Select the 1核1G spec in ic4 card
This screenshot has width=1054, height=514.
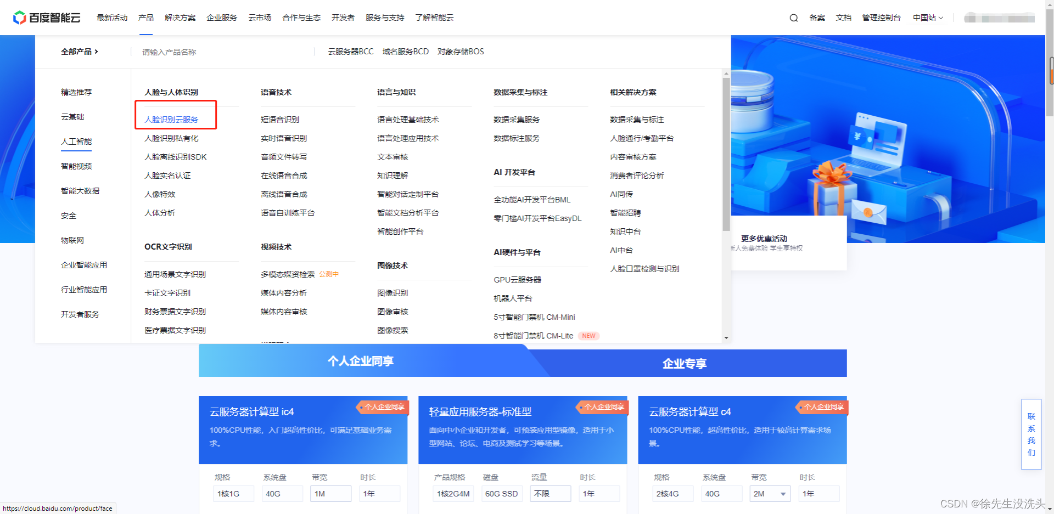233,494
